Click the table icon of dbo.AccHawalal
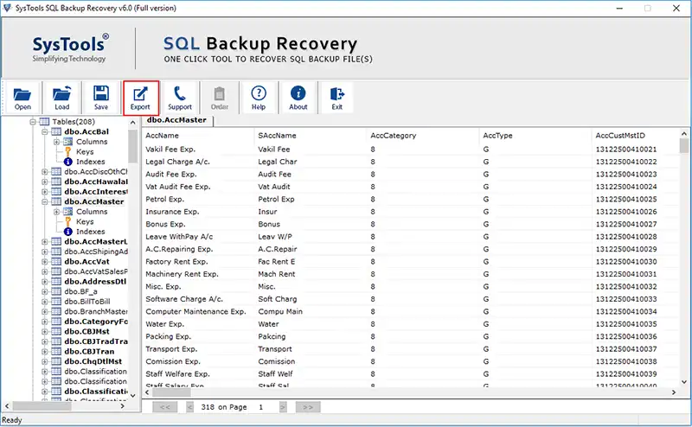Viewport: 692px width, 427px height. tap(56, 182)
